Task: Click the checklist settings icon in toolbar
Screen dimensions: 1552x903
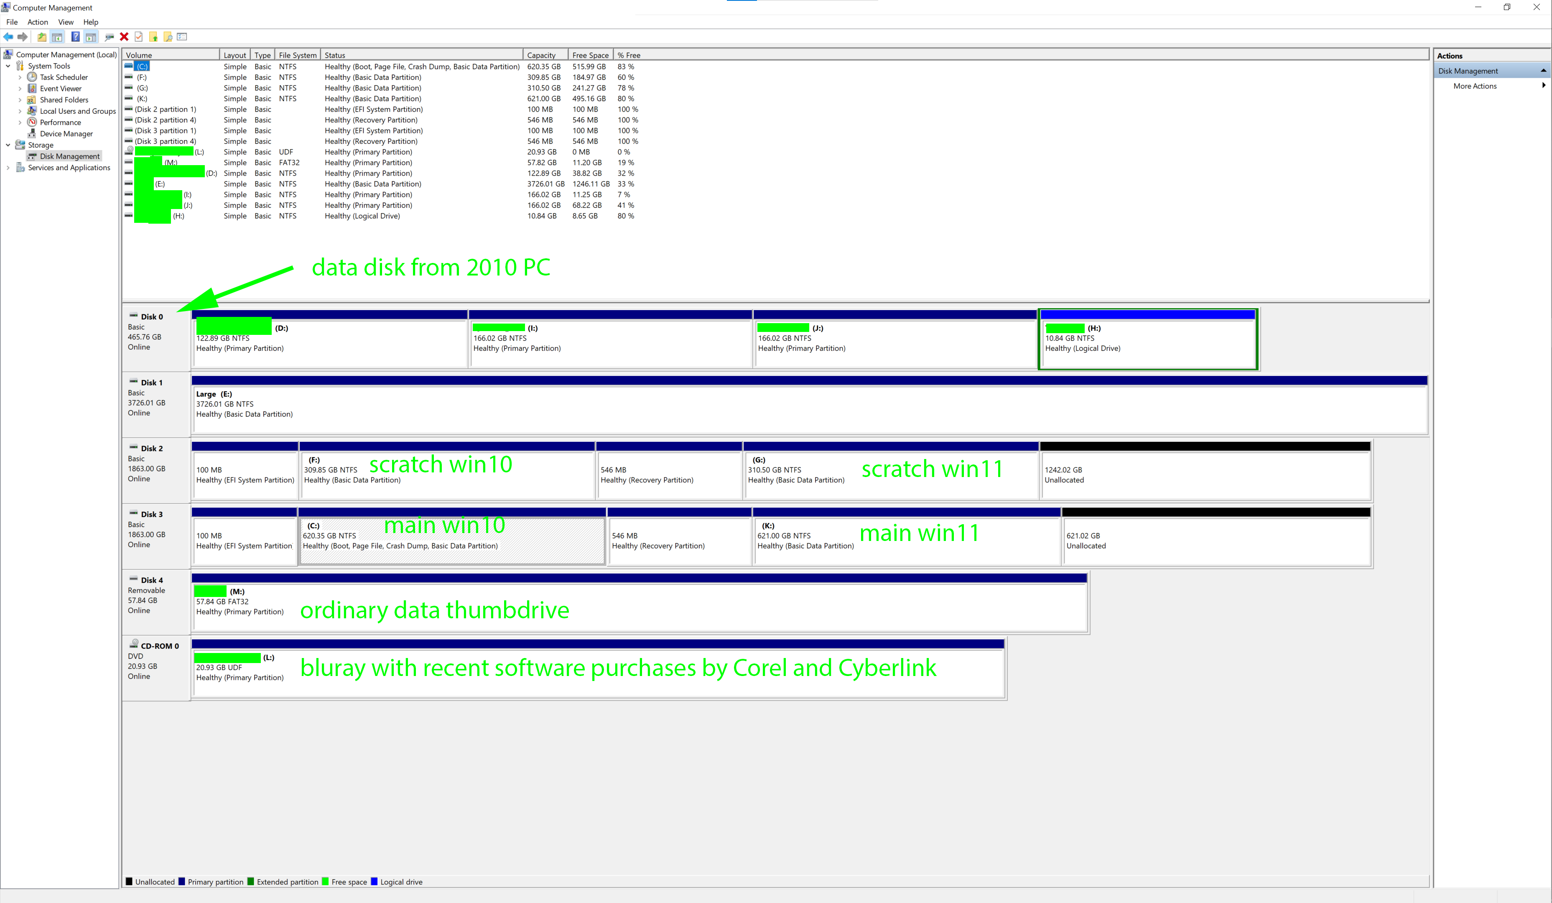Action: point(182,37)
